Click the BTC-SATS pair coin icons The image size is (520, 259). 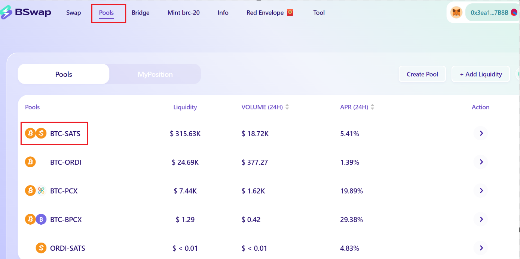(36, 133)
